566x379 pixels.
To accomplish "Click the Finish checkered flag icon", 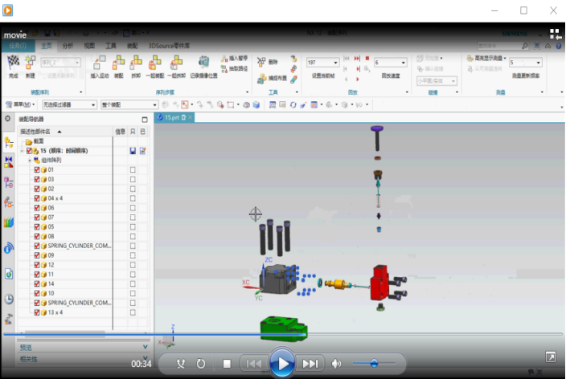I will coord(14,63).
